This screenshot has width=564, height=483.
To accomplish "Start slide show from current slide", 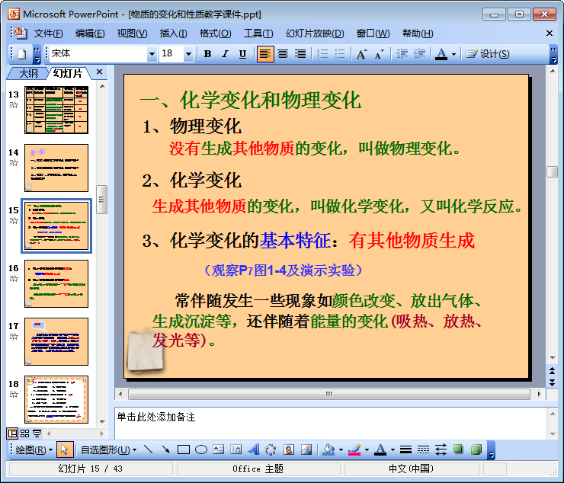I will tap(37, 433).
